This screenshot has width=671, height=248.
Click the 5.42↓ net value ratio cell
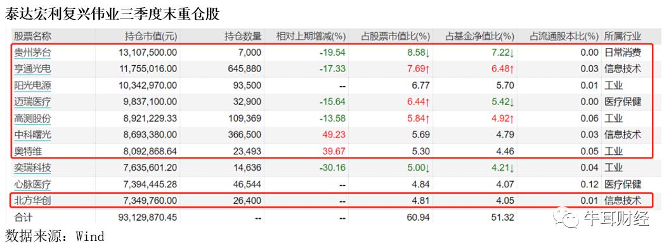coord(502,102)
